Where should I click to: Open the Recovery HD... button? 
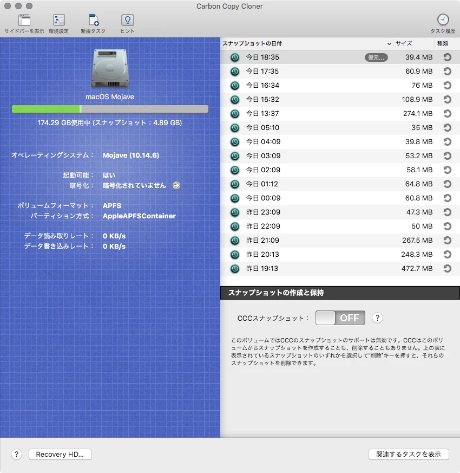[x=60, y=454]
